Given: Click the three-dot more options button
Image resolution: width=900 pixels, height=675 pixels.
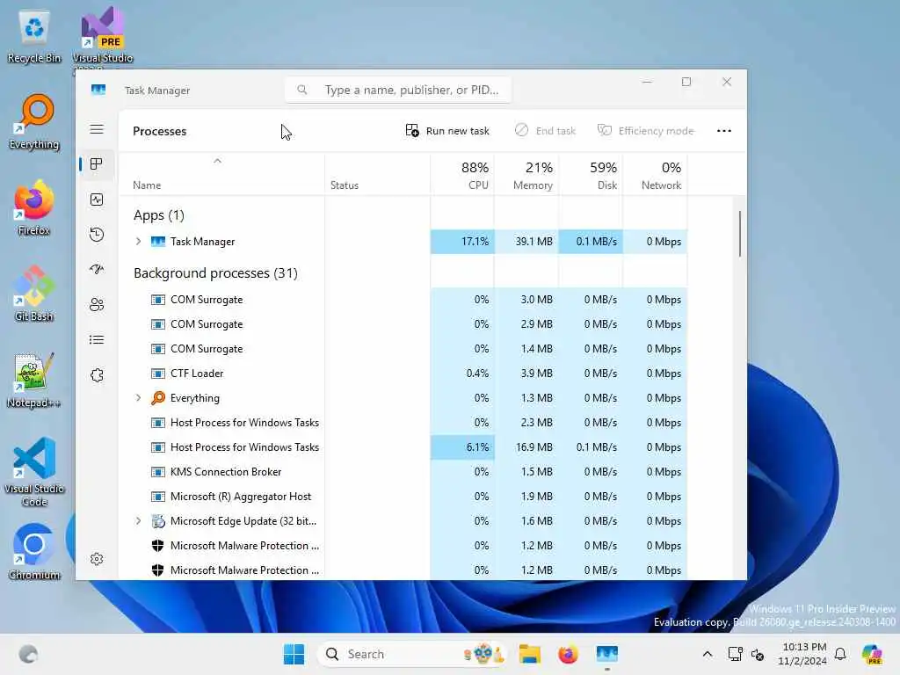Looking at the screenshot, I should click(724, 131).
